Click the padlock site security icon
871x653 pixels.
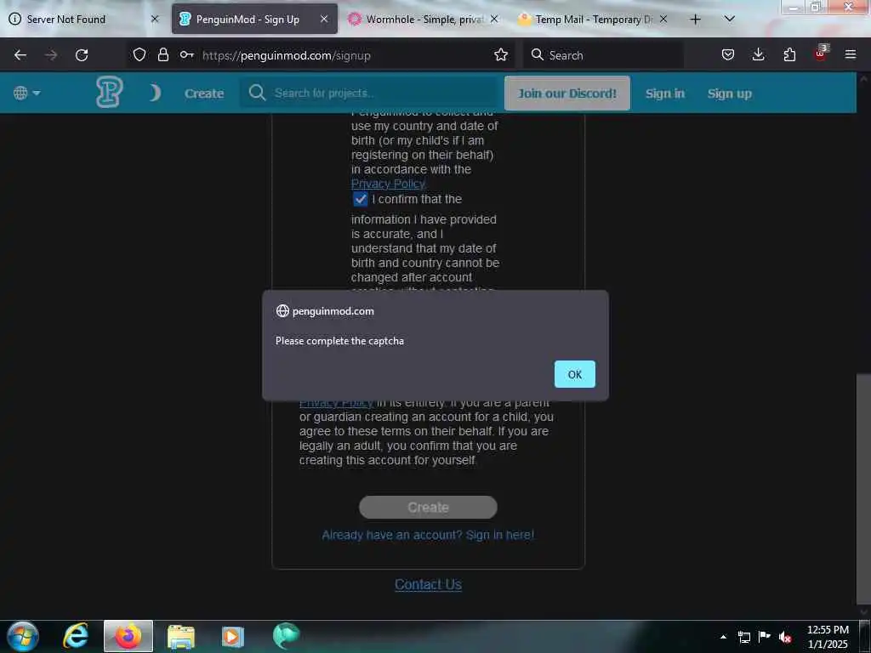(x=162, y=55)
